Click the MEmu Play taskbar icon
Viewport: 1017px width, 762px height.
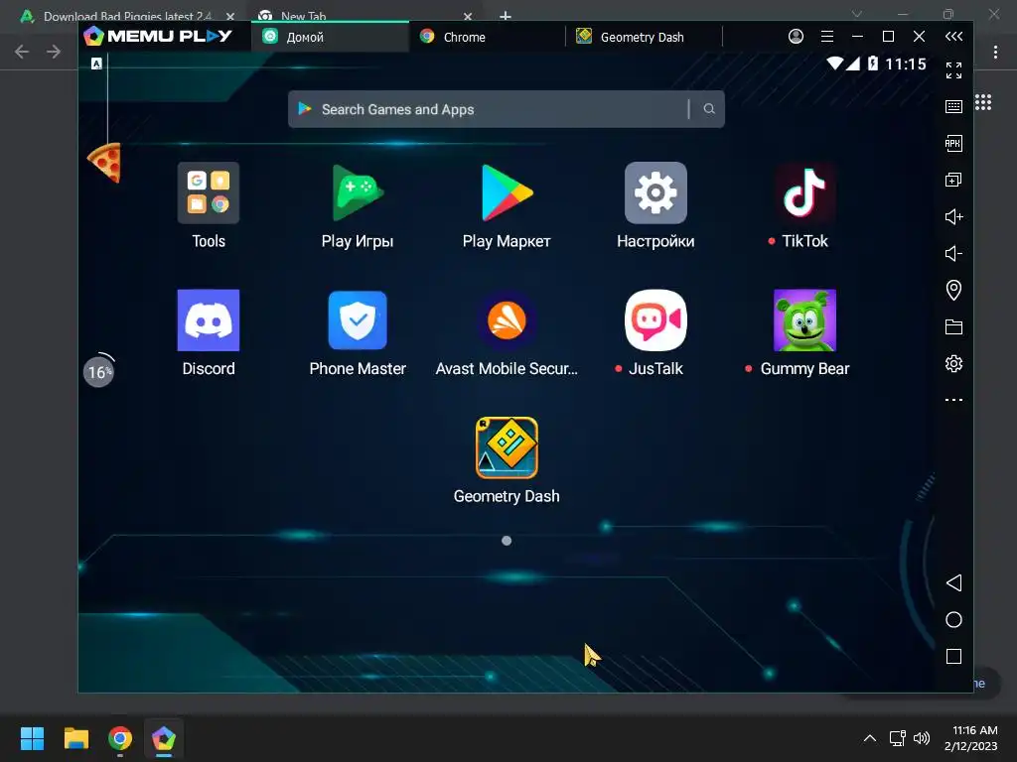[x=164, y=738]
